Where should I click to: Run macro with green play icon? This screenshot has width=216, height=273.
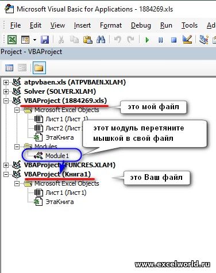click(147, 40)
